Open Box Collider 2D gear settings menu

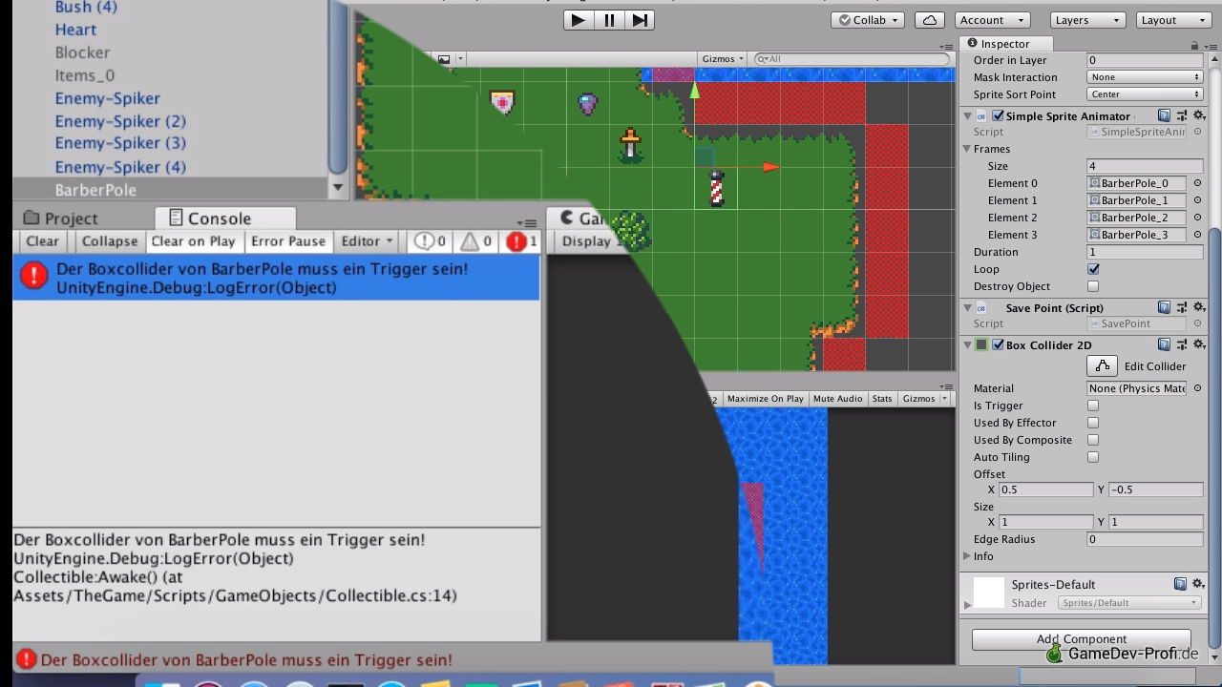pos(1200,344)
